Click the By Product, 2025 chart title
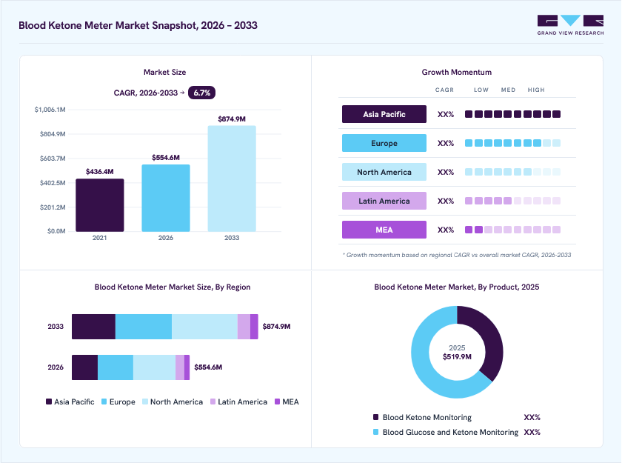Image resolution: width=622 pixels, height=463 pixels. coord(457,287)
